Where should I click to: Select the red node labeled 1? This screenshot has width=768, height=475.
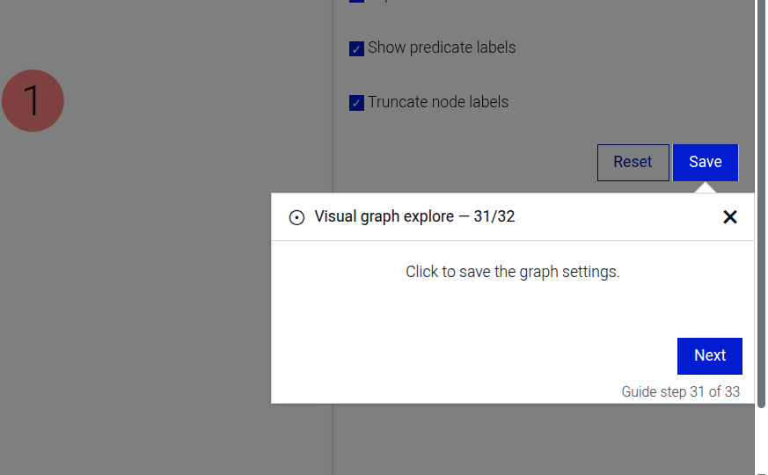(x=33, y=101)
